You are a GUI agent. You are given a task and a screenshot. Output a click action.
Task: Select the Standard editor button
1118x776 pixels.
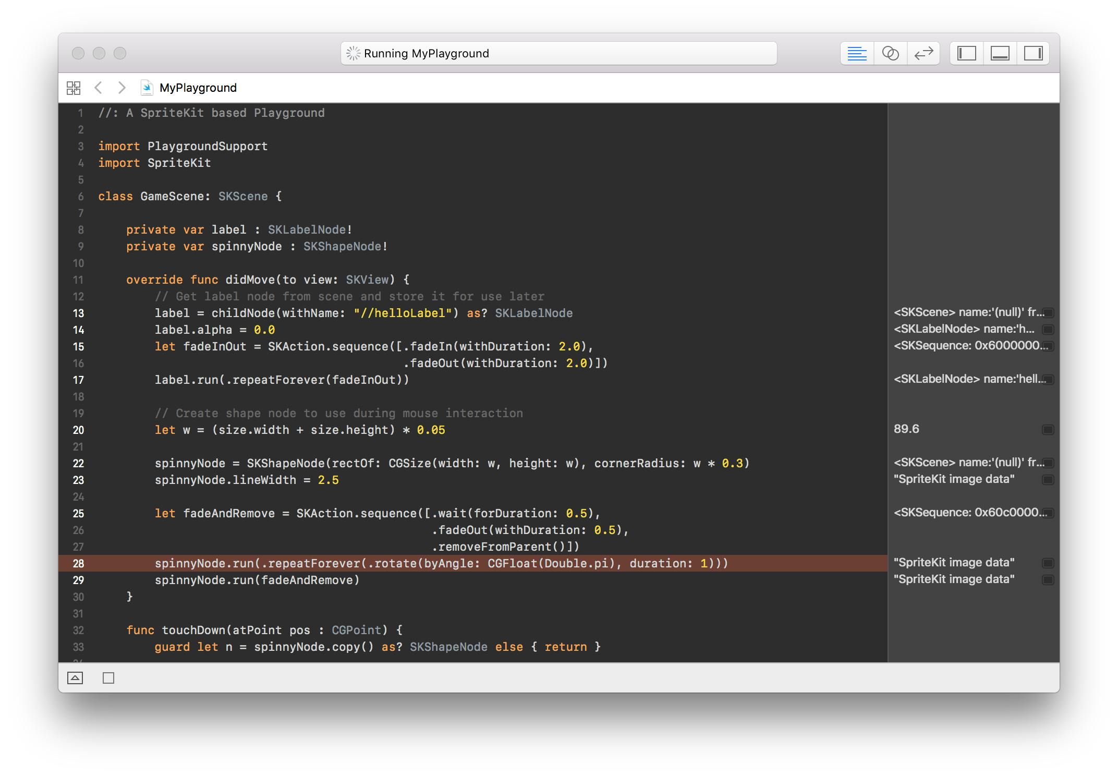click(x=857, y=53)
